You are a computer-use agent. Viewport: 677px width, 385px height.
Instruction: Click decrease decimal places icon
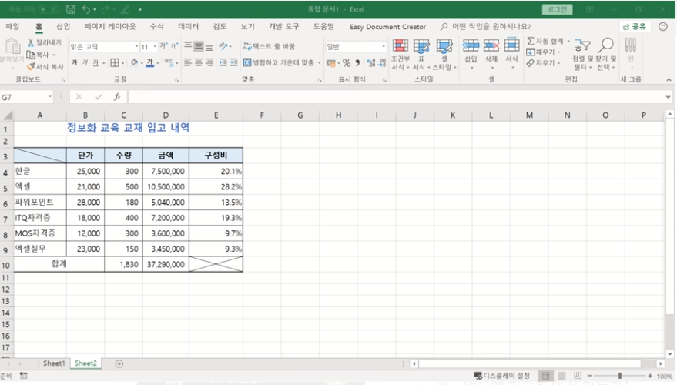(381, 63)
